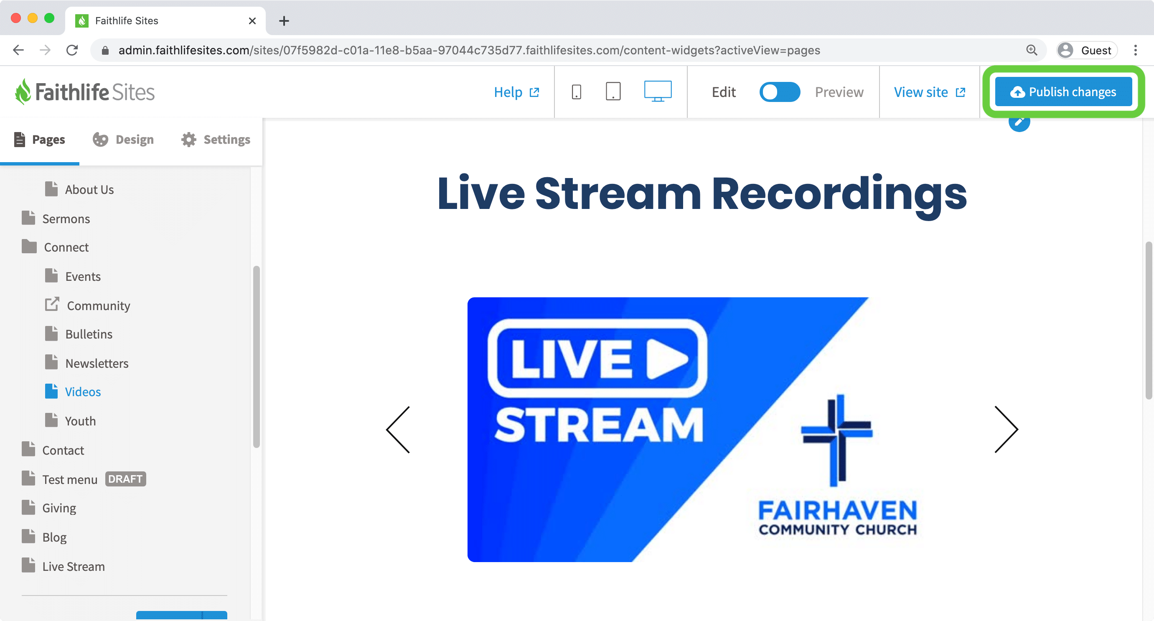The width and height of the screenshot is (1154, 621).
Task: Open the Blog page
Action: click(54, 537)
